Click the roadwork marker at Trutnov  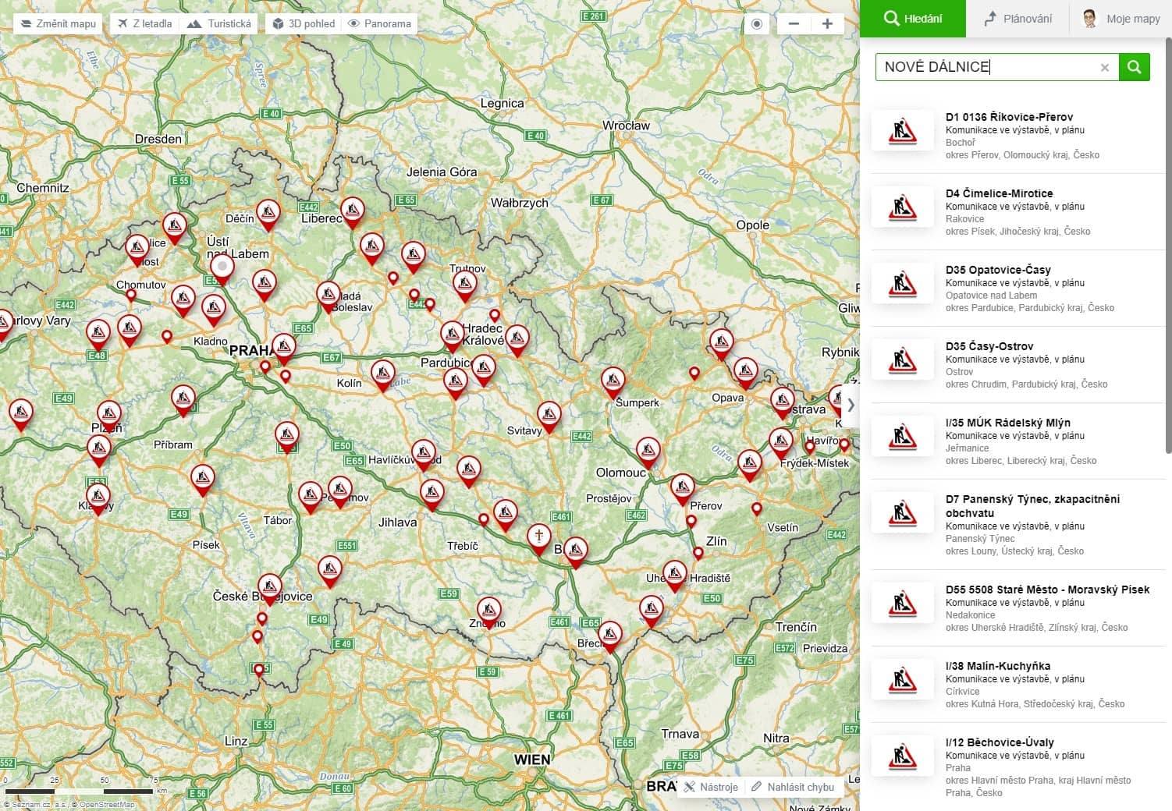465,285
